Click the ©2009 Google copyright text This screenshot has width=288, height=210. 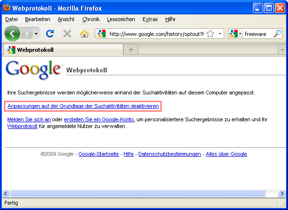pos(57,154)
